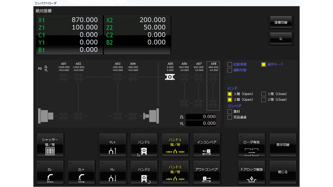The image size is (333, 187).
Task: Click the ハンド2 rotate button
Action: pyautogui.click(x=144, y=172)
